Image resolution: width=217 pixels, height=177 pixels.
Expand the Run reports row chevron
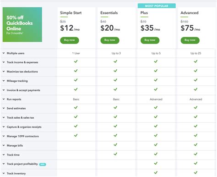pyautogui.click(x=4, y=99)
